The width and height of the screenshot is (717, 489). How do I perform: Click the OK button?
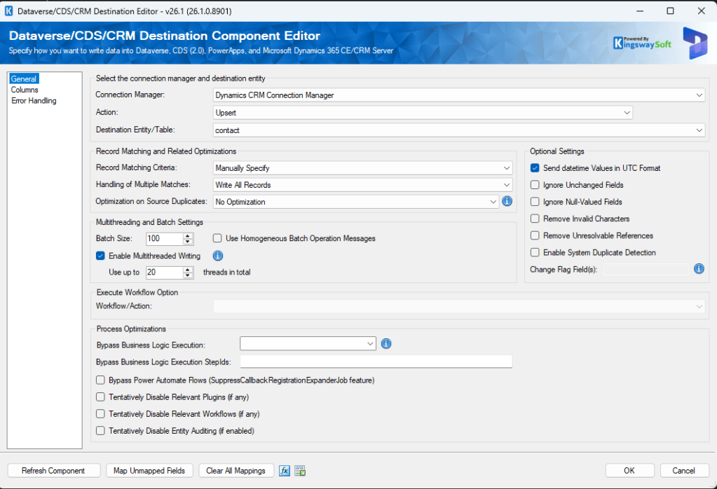pos(629,471)
